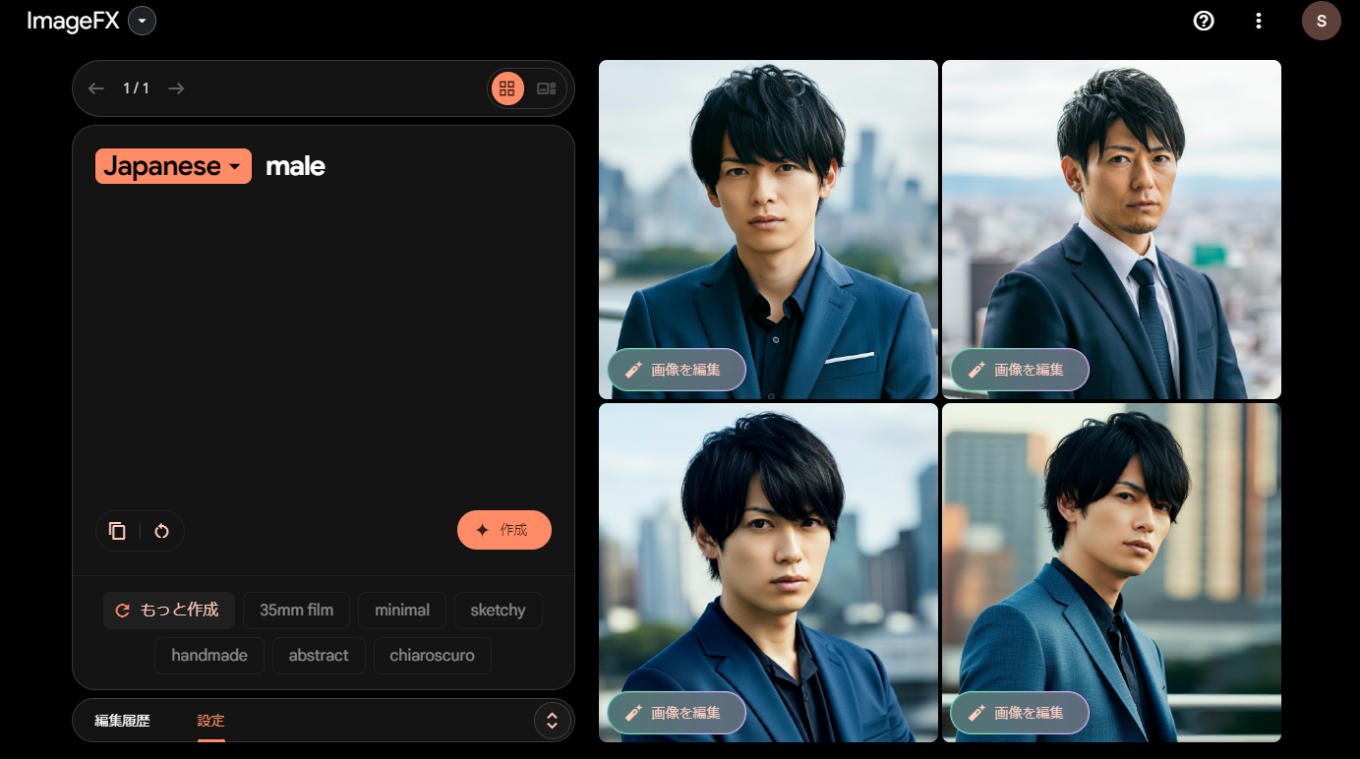
Task: Copy the prompt with copy icon
Action: [x=117, y=531]
